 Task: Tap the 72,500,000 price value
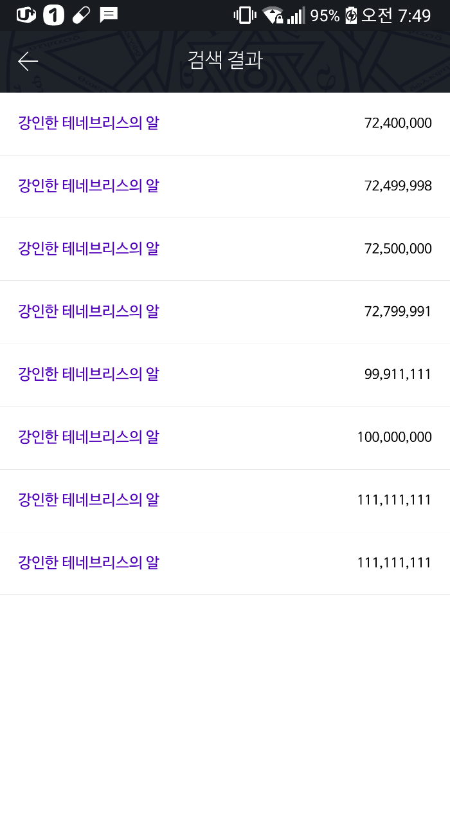(398, 249)
